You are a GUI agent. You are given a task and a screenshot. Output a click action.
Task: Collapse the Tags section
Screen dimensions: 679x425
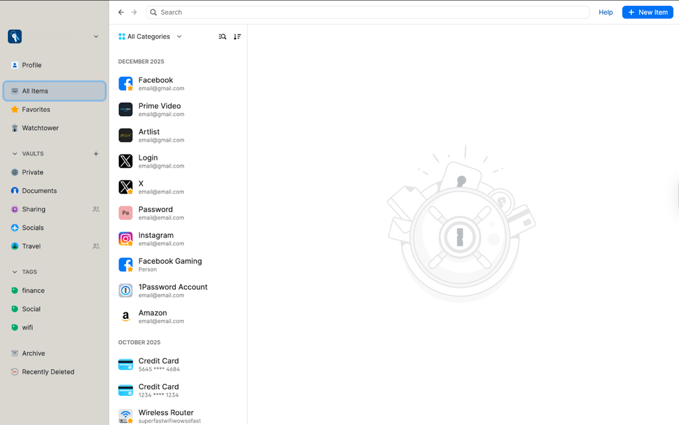[15, 272]
